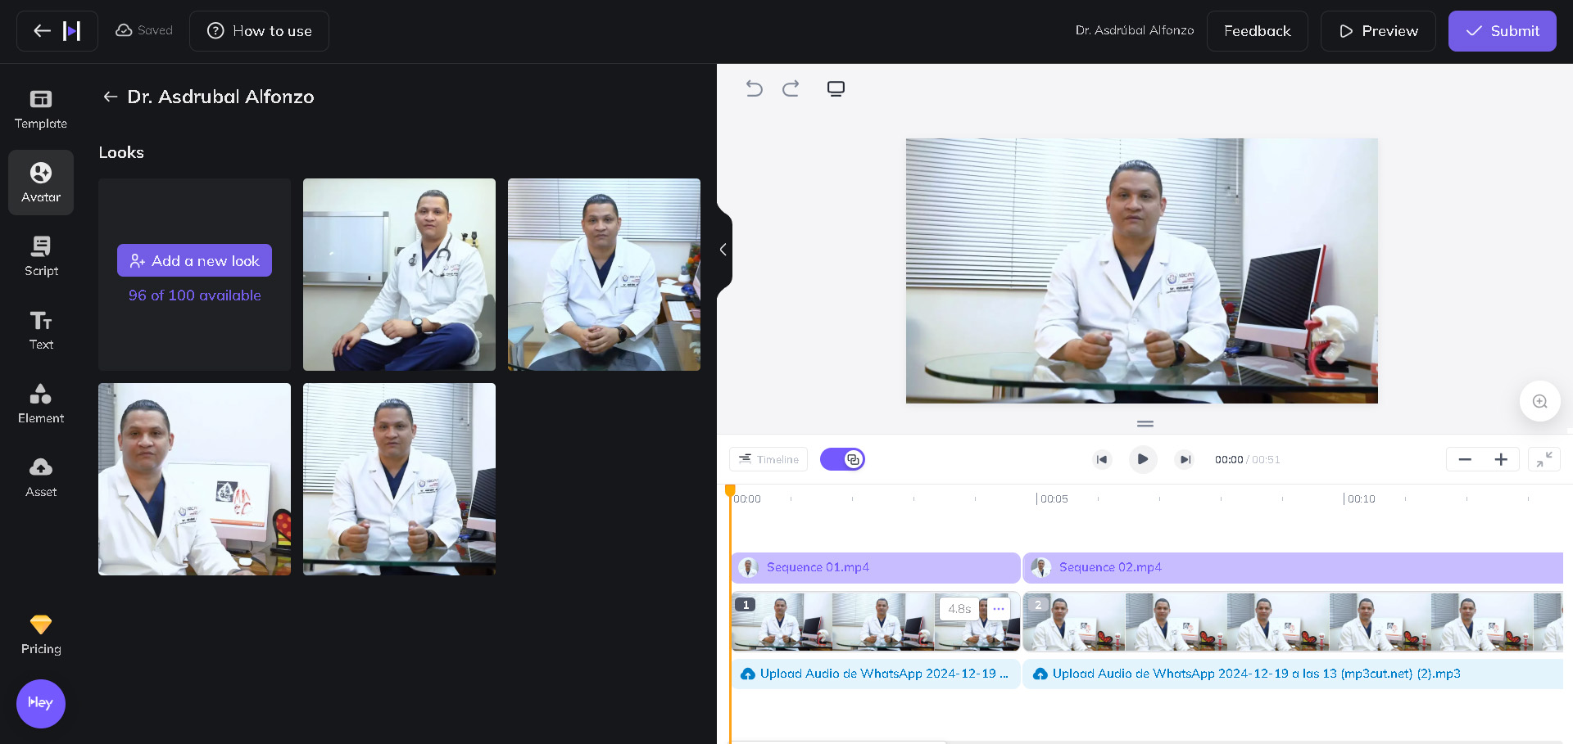Open the Script tab in sidebar
This screenshot has height=744, width=1573.
pyautogui.click(x=41, y=256)
